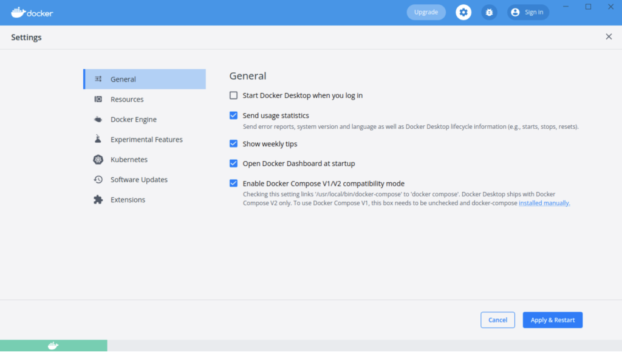Image resolution: width=622 pixels, height=353 pixels.
Task: Enable Start Docker Desktop when you log in
Action: [234, 95]
